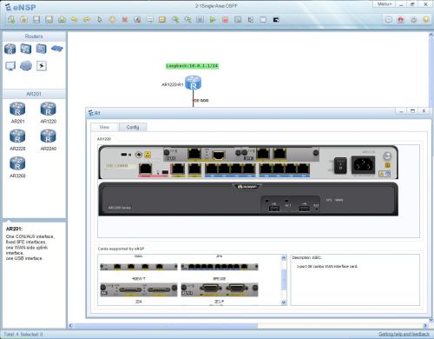Activate the hand pan tool

click(112, 20)
